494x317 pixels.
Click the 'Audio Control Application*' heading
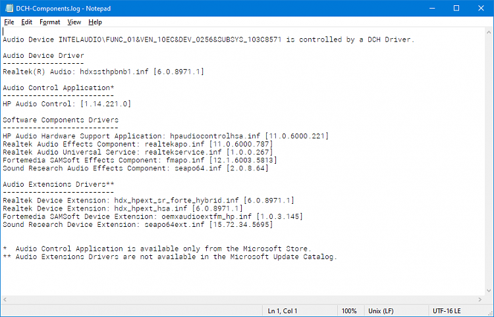[58, 87]
